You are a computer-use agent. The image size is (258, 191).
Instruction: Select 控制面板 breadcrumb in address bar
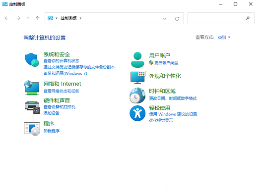click(x=68, y=18)
